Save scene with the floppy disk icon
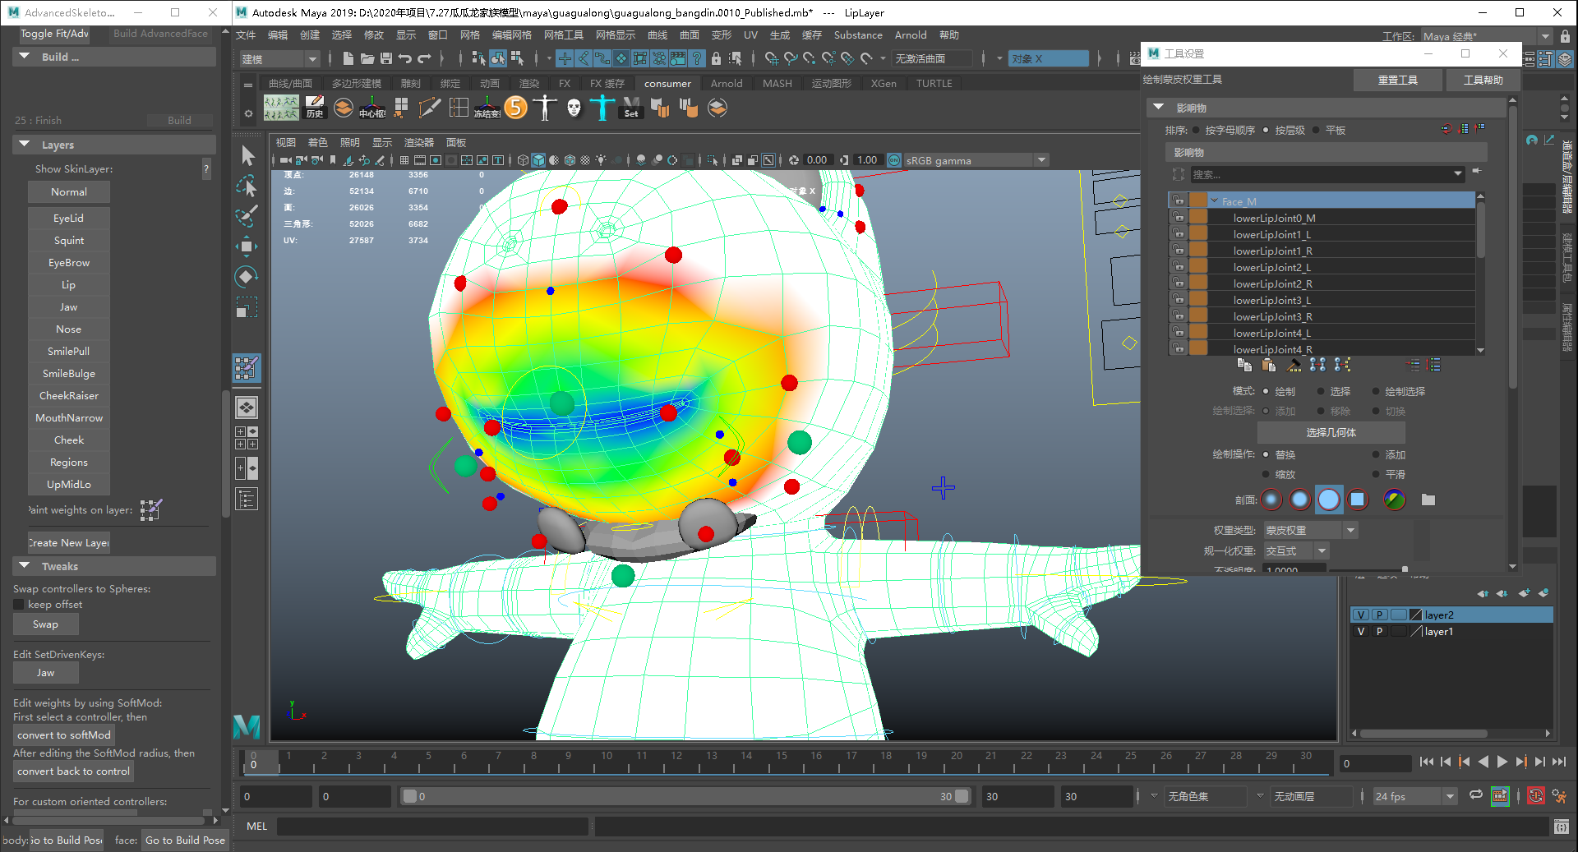 tap(386, 58)
